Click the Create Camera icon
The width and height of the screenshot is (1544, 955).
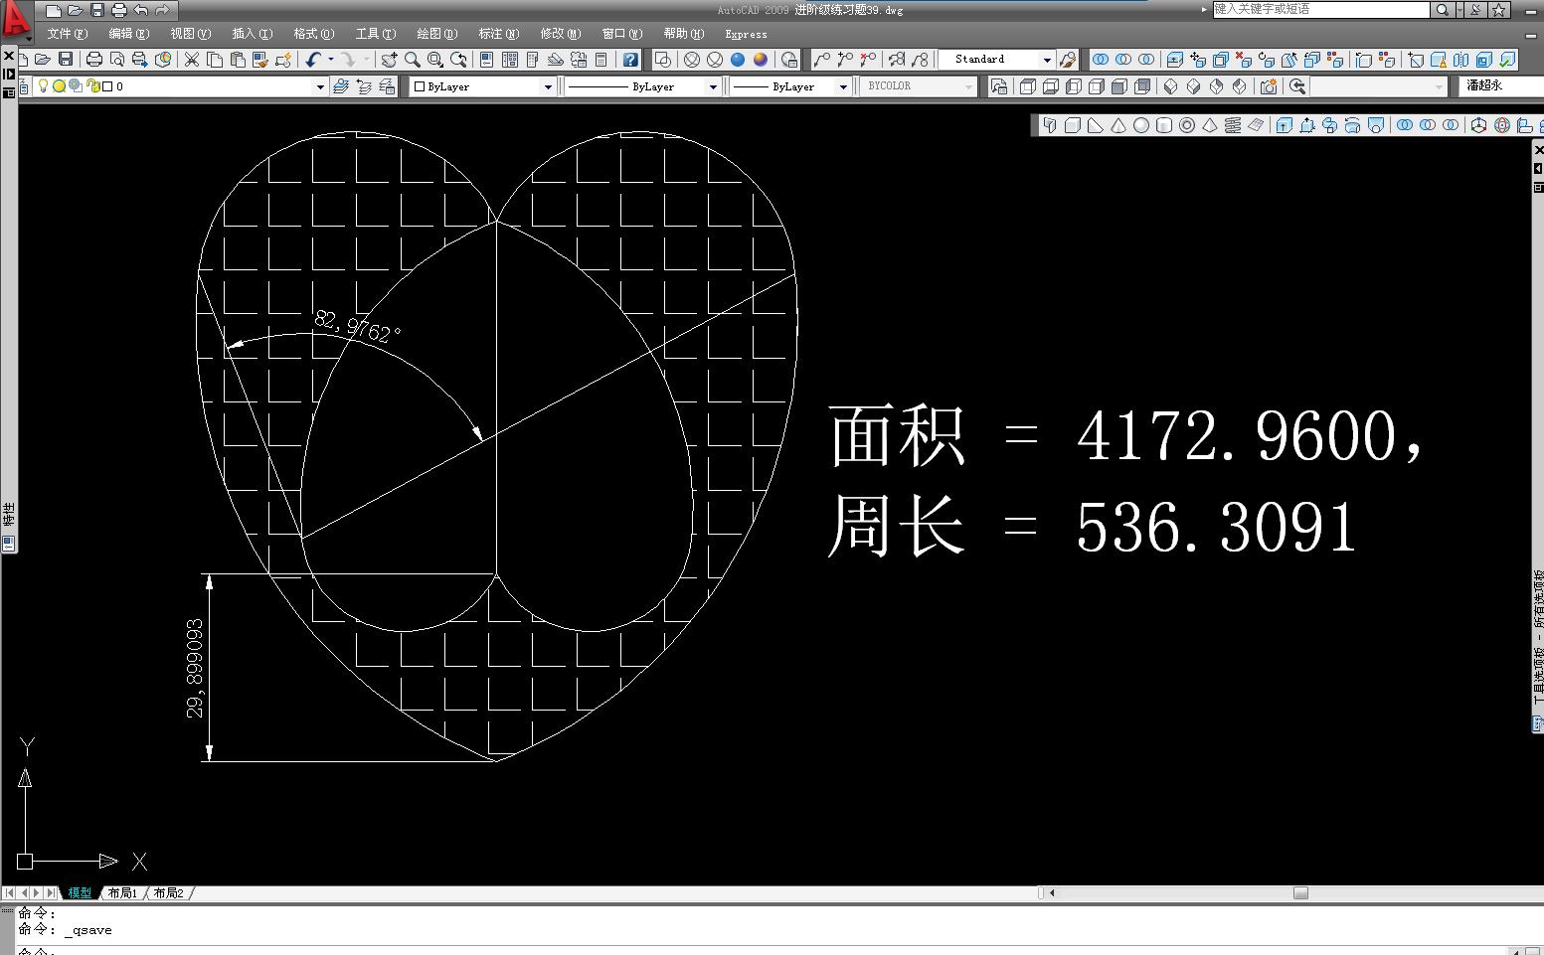pyautogui.click(x=1269, y=86)
